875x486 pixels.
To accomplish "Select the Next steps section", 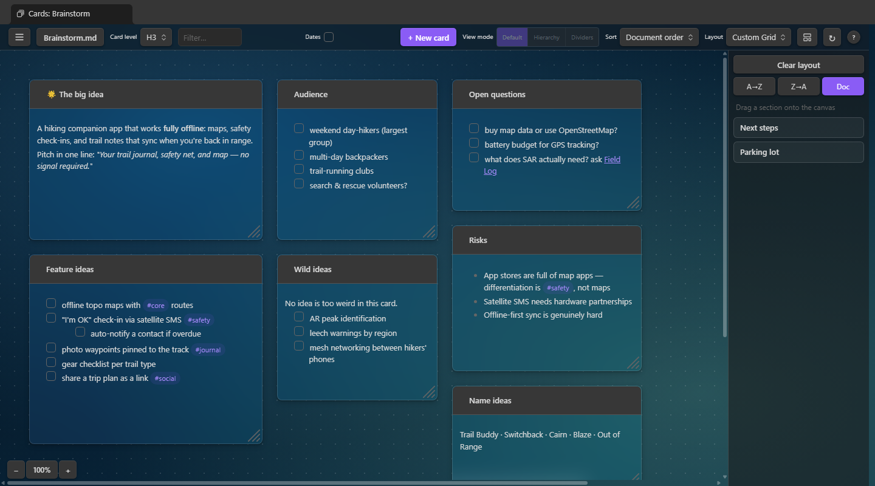I will 798,128.
